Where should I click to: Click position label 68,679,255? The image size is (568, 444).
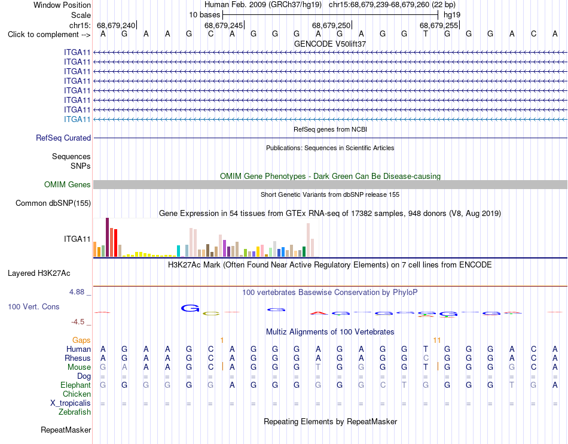click(439, 25)
